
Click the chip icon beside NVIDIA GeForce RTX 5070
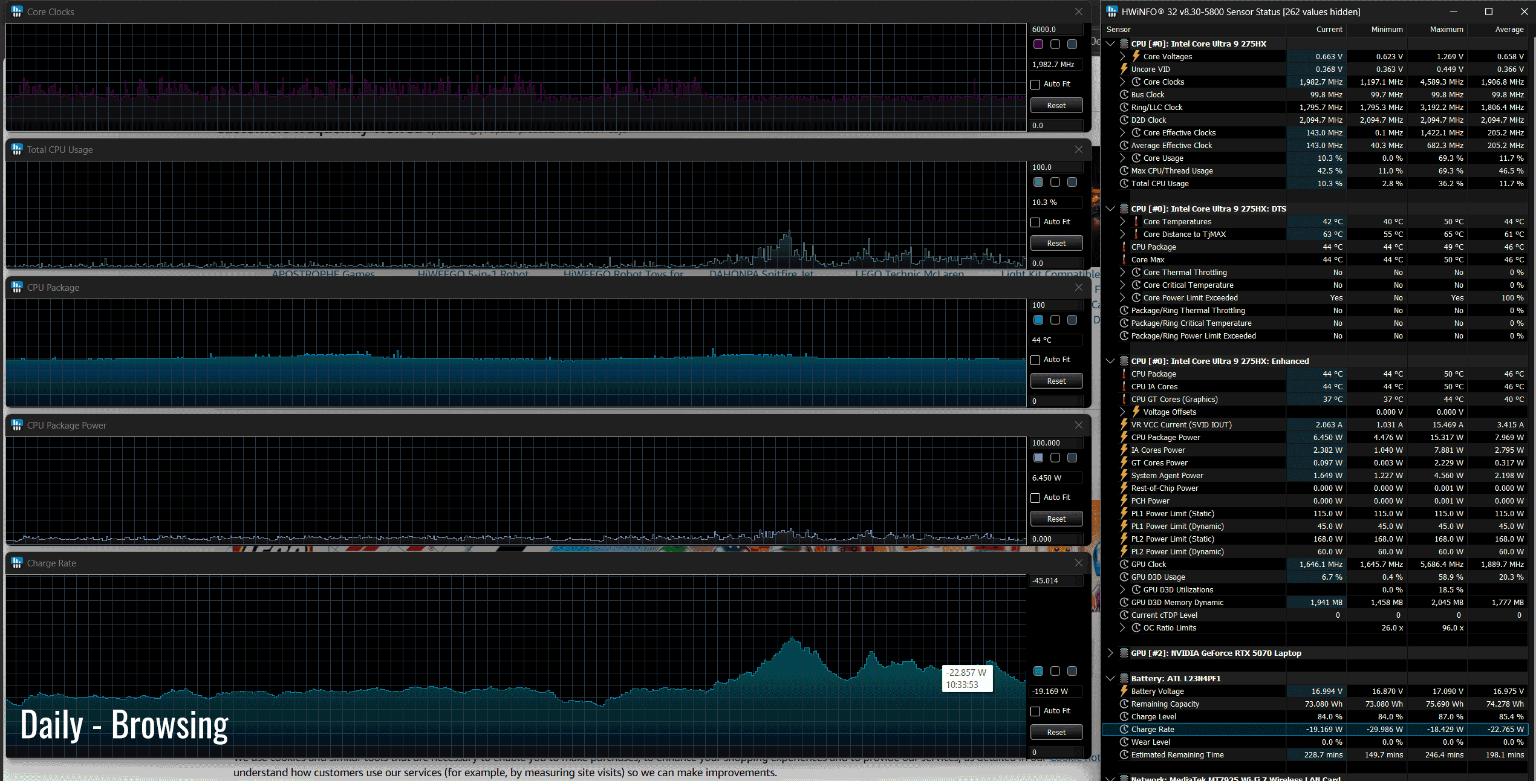tap(1124, 653)
